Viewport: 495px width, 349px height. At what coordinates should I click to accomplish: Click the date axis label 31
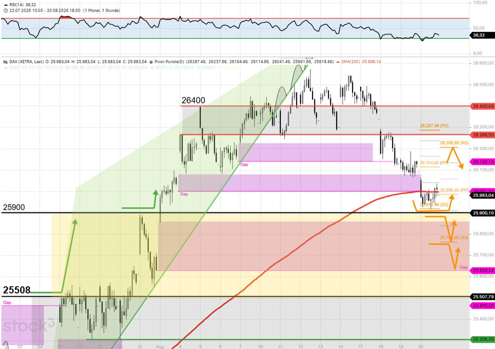click(140, 347)
